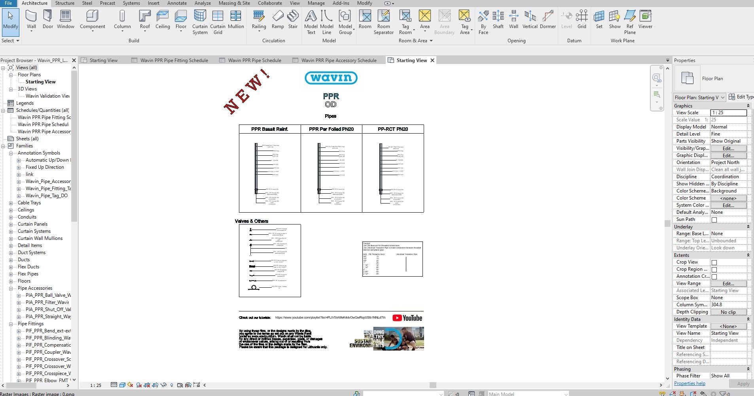
Task: Select the Room Separator tool
Action: pos(383,22)
